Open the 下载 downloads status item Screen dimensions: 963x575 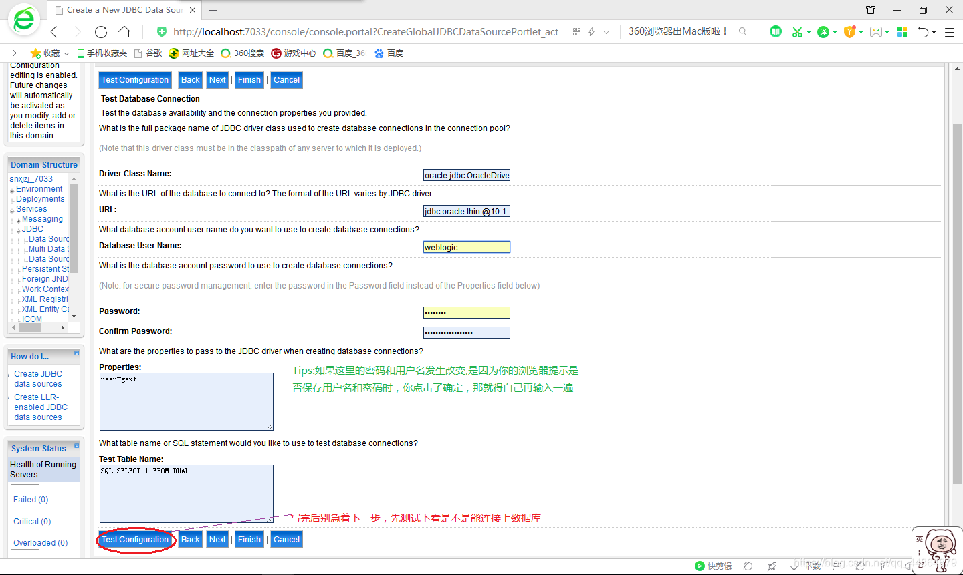click(x=805, y=566)
